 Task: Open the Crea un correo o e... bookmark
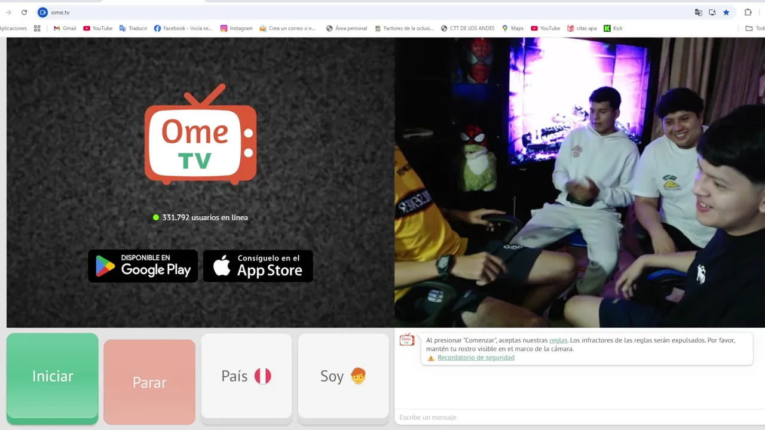(x=287, y=28)
